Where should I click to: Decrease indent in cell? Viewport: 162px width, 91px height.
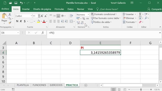(x=63, y=21)
